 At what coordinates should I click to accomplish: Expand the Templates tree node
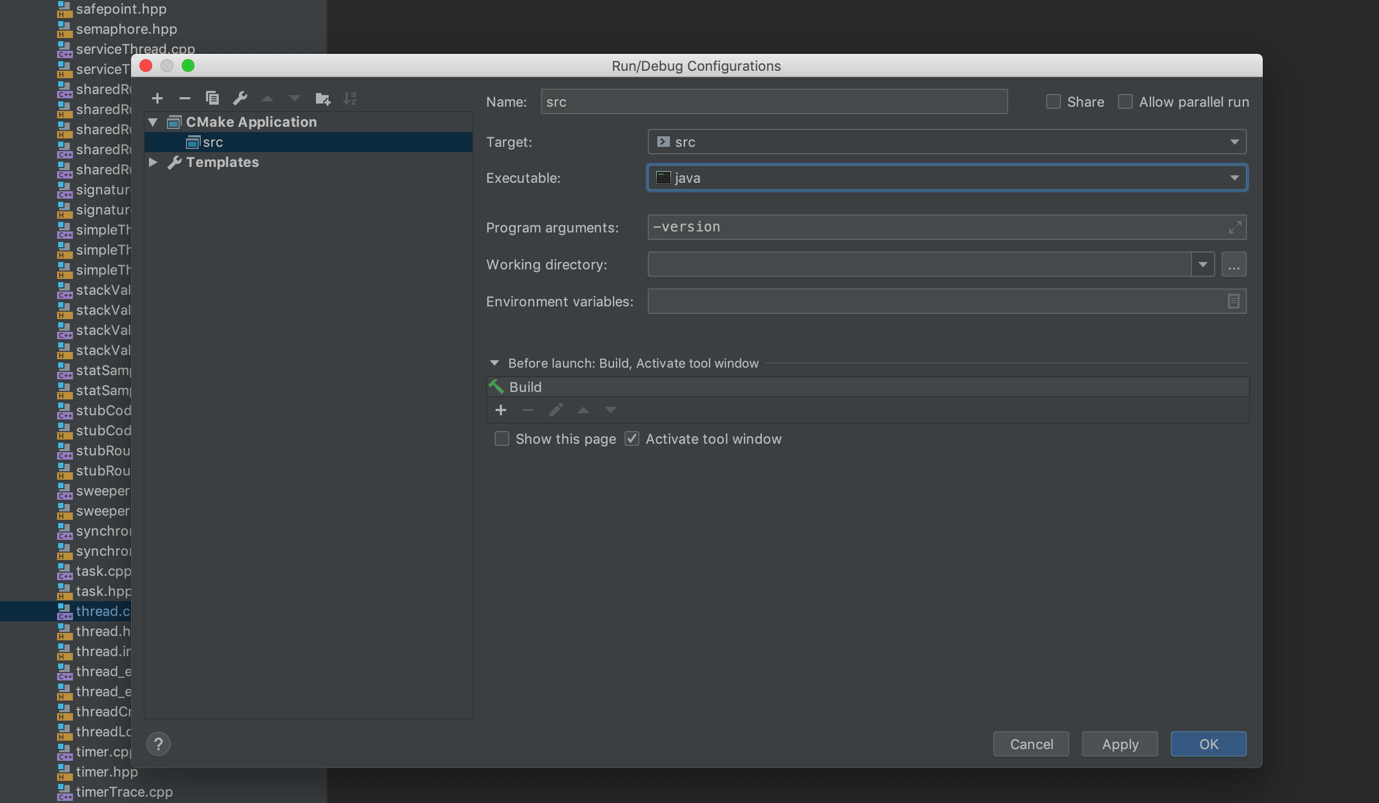pyautogui.click(x=153, y=163)
